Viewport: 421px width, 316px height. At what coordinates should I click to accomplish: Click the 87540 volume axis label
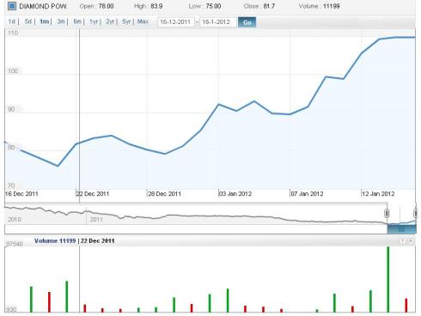(15, 244)
